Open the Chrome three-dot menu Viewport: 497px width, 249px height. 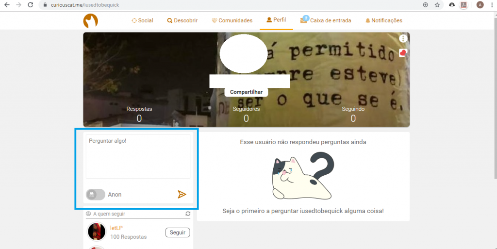click(x=492, y=5)
